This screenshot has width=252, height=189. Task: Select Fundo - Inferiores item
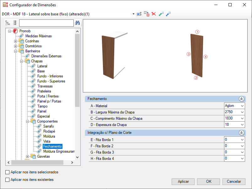coord(50,76)
